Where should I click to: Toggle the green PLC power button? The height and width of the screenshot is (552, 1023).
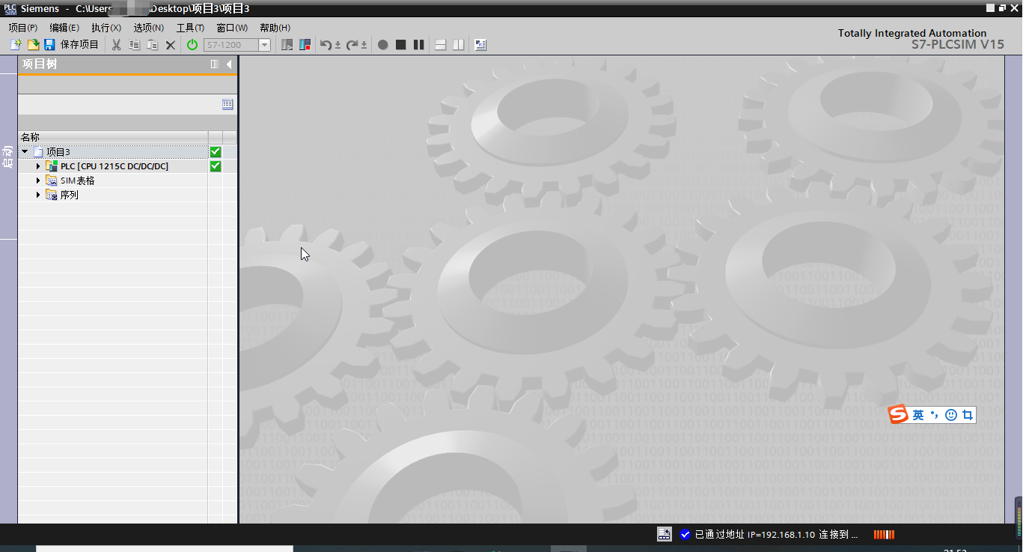(192, 45)
